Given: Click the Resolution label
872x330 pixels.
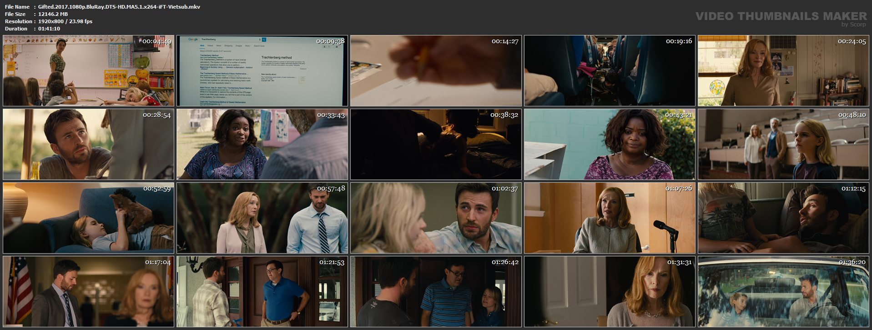Looking at the screenshot, I should [x=19, y=21].
